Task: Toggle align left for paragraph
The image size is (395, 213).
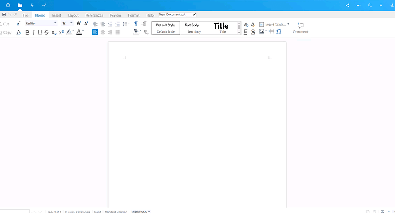Action: point(95,32)
